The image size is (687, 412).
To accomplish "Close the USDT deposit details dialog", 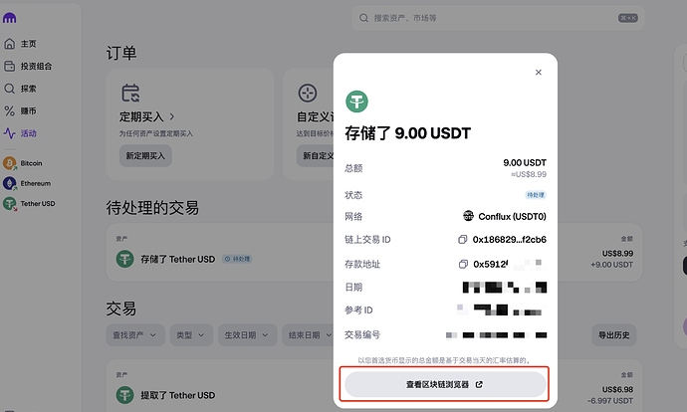I will tap(539, 72).
